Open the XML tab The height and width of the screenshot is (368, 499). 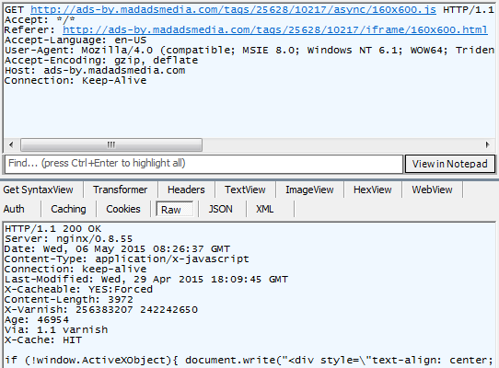tap(265, 209)
